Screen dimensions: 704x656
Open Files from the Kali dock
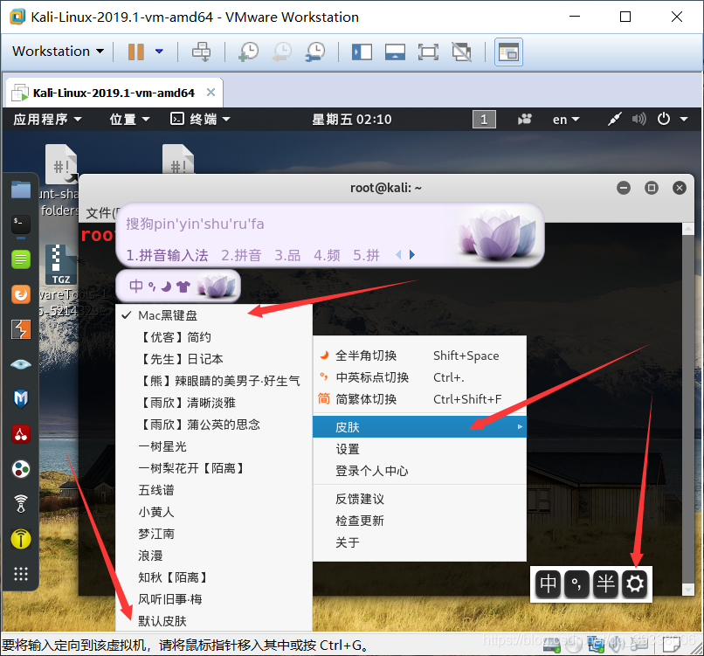coord(21,189)
